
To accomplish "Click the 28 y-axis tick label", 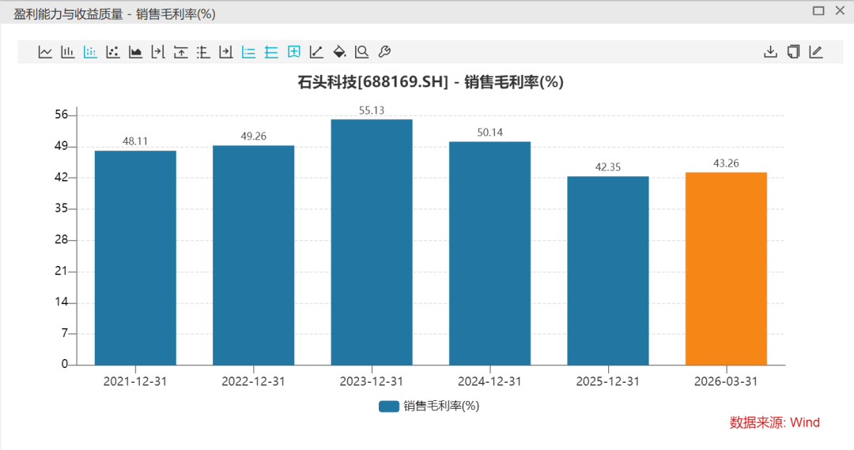I will pos(61,240).
